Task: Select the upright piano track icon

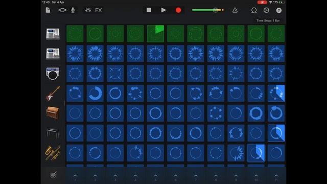Action: 53,113
